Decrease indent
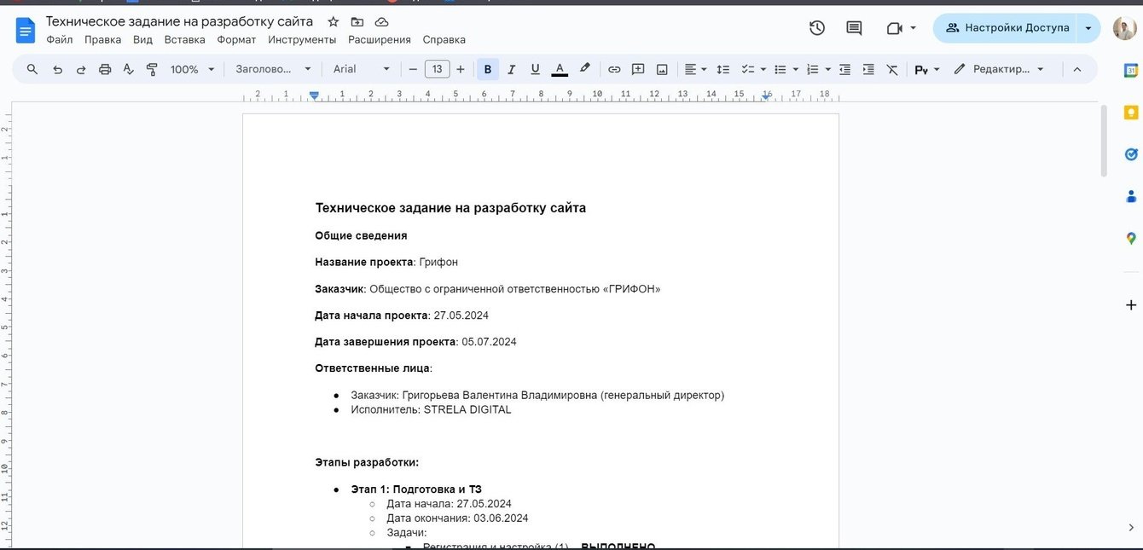This screenshot has width=1143, height=550. click(844, 69)
